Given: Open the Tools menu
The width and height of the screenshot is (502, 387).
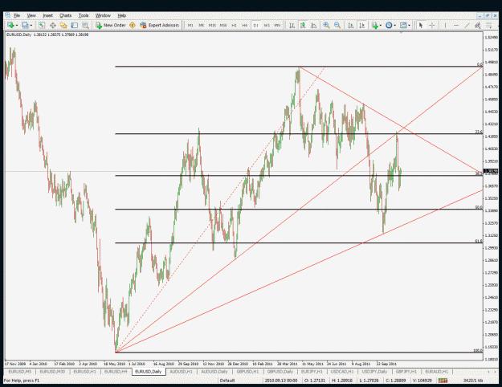Looking at the screenshot, I should pos(84,15).
